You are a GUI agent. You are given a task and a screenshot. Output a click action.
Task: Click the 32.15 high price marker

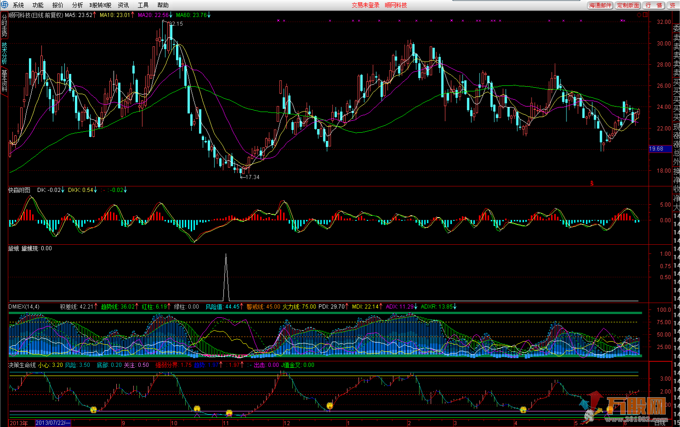175,23
